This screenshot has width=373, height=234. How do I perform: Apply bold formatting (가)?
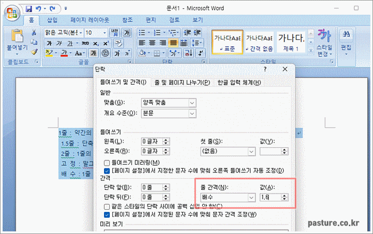49,43
